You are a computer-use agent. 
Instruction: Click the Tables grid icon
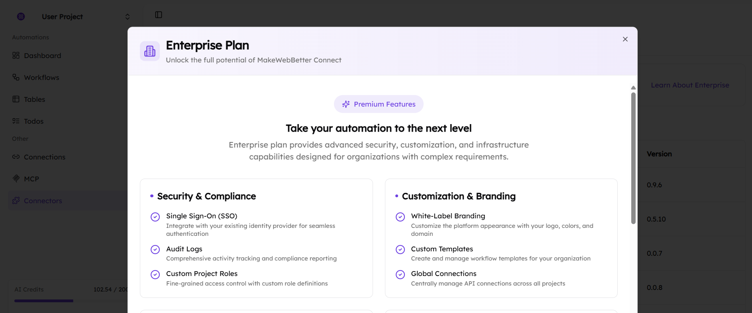tap(16, 99)
